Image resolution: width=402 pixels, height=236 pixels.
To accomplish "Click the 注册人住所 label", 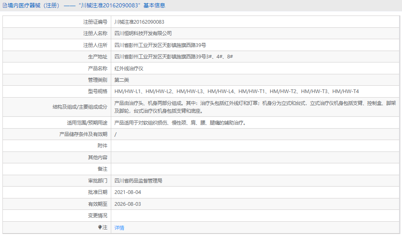I will 95,45.
